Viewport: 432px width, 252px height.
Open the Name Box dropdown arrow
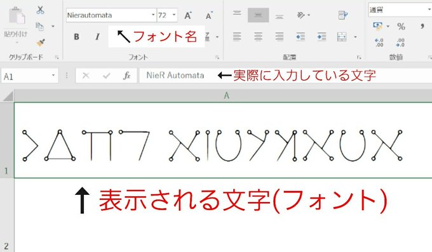[53, 75]
